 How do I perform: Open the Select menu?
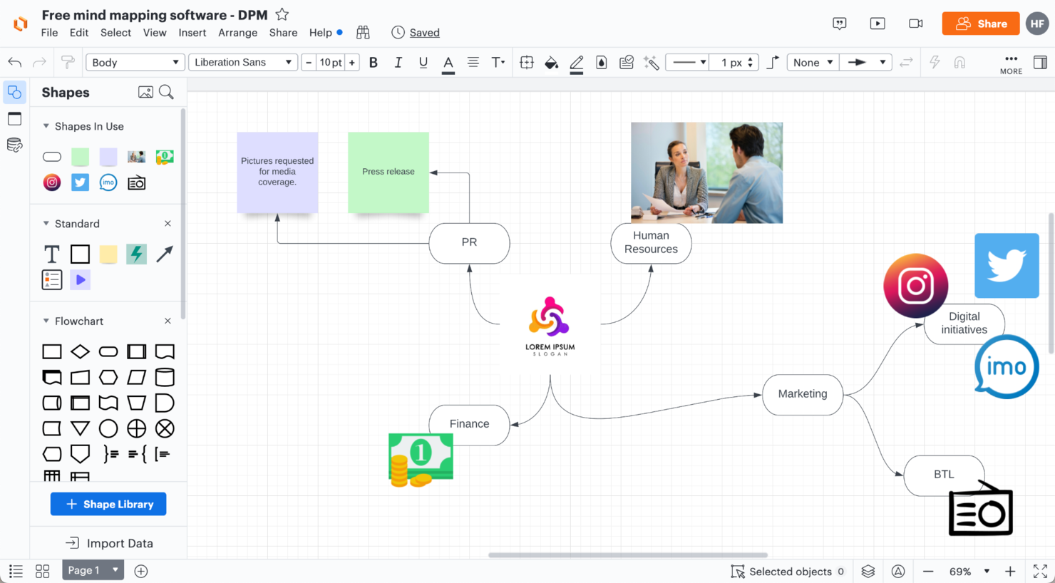point(115,33)
